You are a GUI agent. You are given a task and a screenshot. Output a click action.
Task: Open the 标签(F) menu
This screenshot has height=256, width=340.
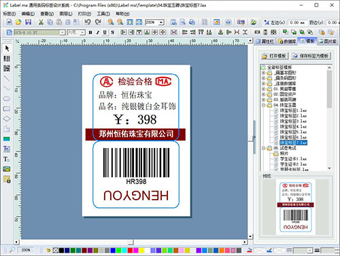(x=10, y=14)
